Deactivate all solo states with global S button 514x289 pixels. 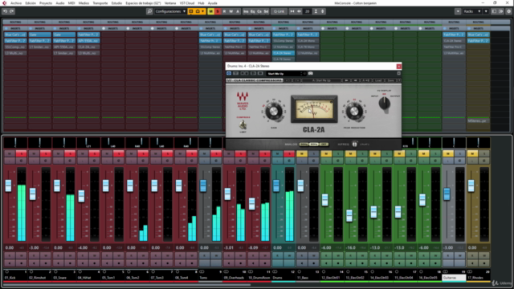[218, 11]
